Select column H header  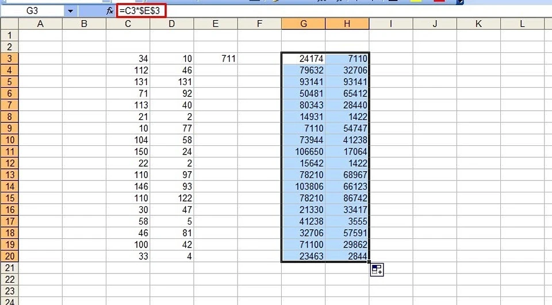pyautogui.click(x=347, y=24)
